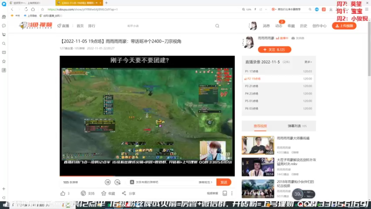Open the blue round extension icon
The image size is (371, 209).
[317, 9]
